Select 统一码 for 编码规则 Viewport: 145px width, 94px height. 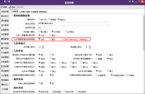40,19
